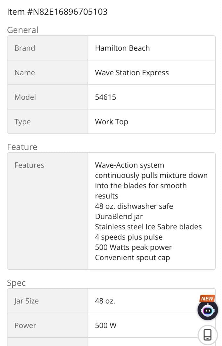Open the chatbot assistant icon
The height and width of the screenshot is (346, 222).
coord(208,310)
